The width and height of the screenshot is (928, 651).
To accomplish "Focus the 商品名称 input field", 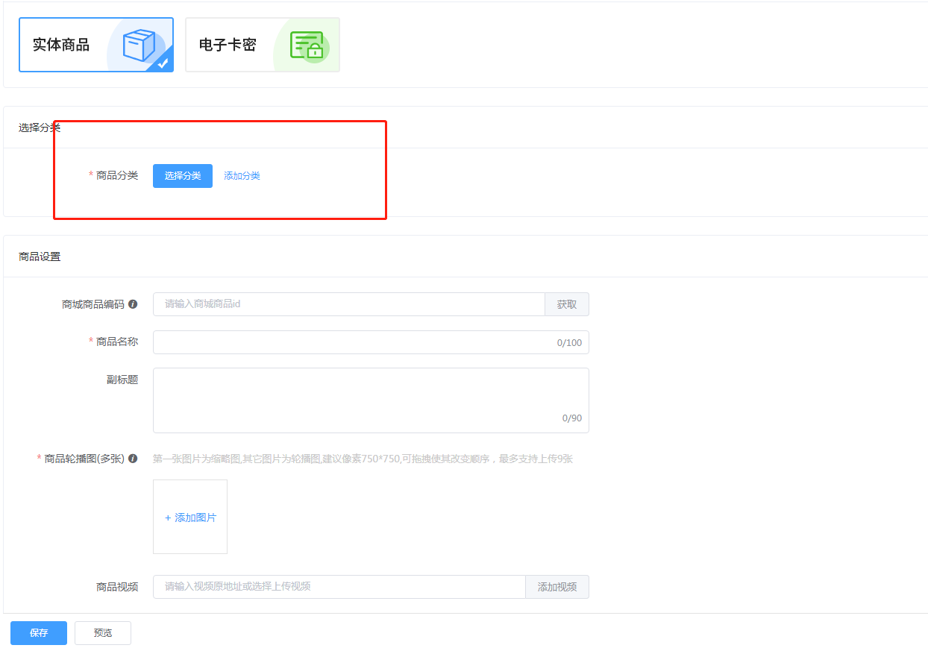I will click(x=371, y=342).
